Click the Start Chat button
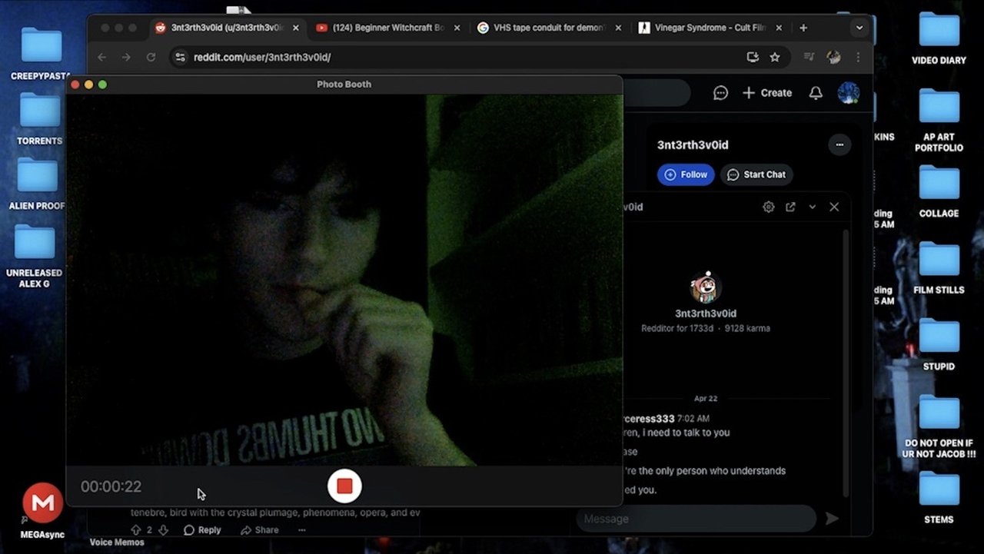984x554 pixels. (x=756, y=174)
